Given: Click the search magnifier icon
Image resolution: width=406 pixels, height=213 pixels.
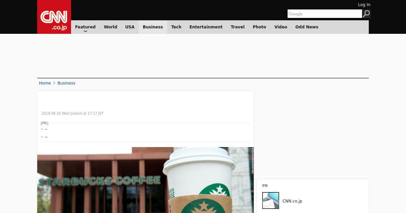Looking at the screenshot, I should coord(366,14).
